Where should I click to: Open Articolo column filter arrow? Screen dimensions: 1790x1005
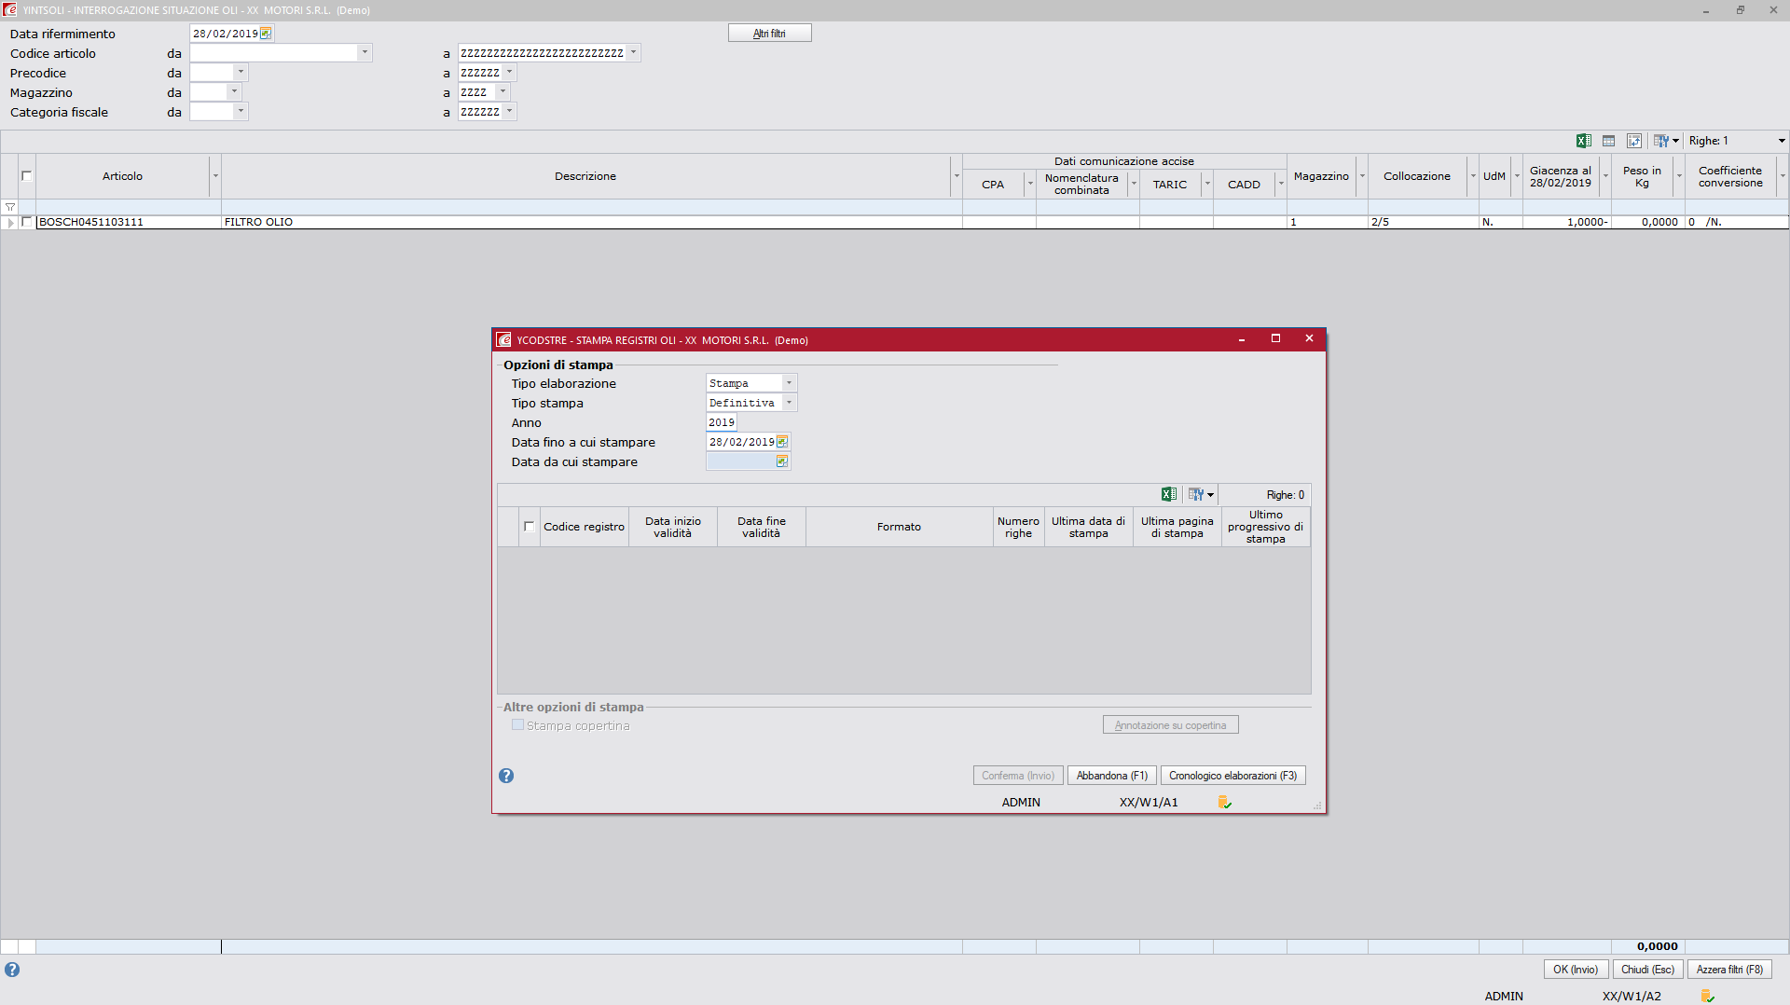click(215, 176)
